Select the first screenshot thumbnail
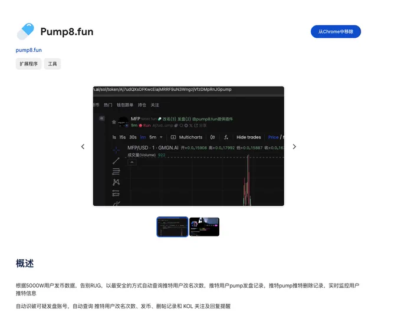Screen dimensions: 401x319 (x=172, y=226)
